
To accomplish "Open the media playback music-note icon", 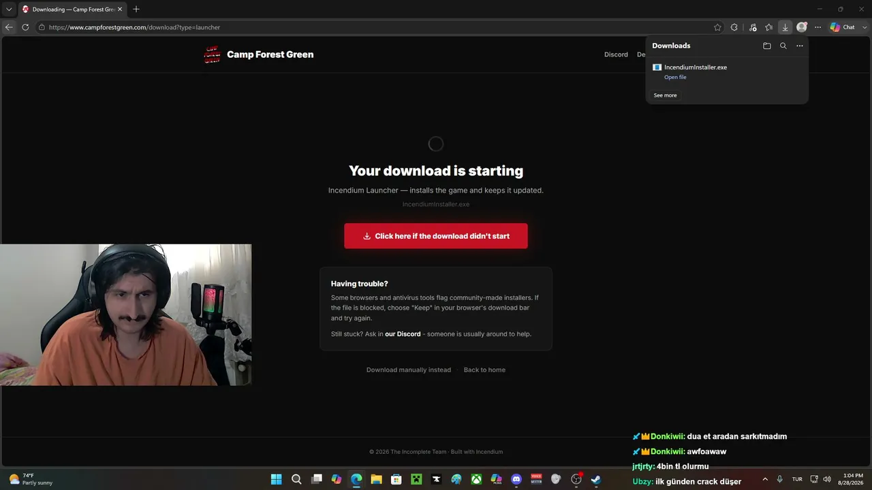I will 753,27.
